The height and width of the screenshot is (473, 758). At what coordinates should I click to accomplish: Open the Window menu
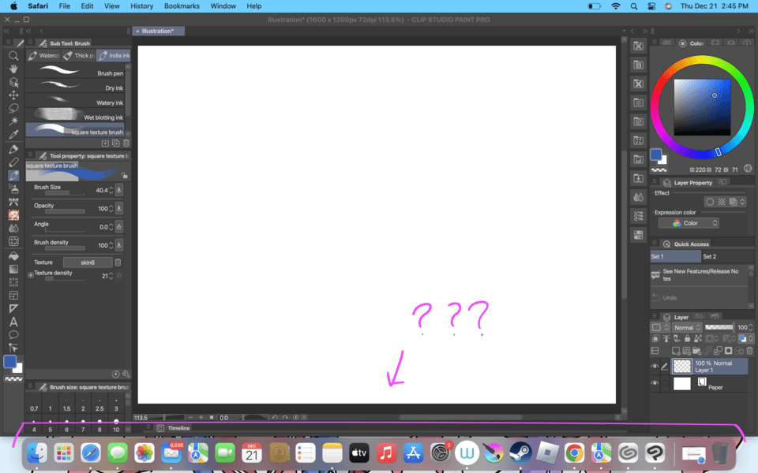[x=223, y=6]
